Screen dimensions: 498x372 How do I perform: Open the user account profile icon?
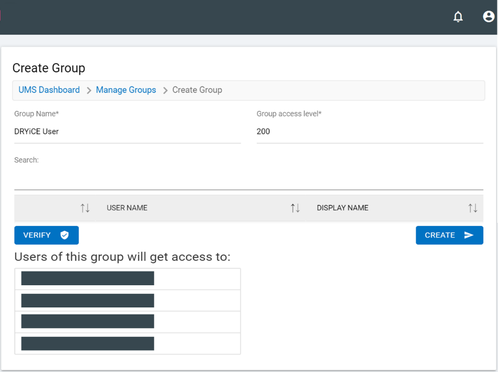[488, 17]
